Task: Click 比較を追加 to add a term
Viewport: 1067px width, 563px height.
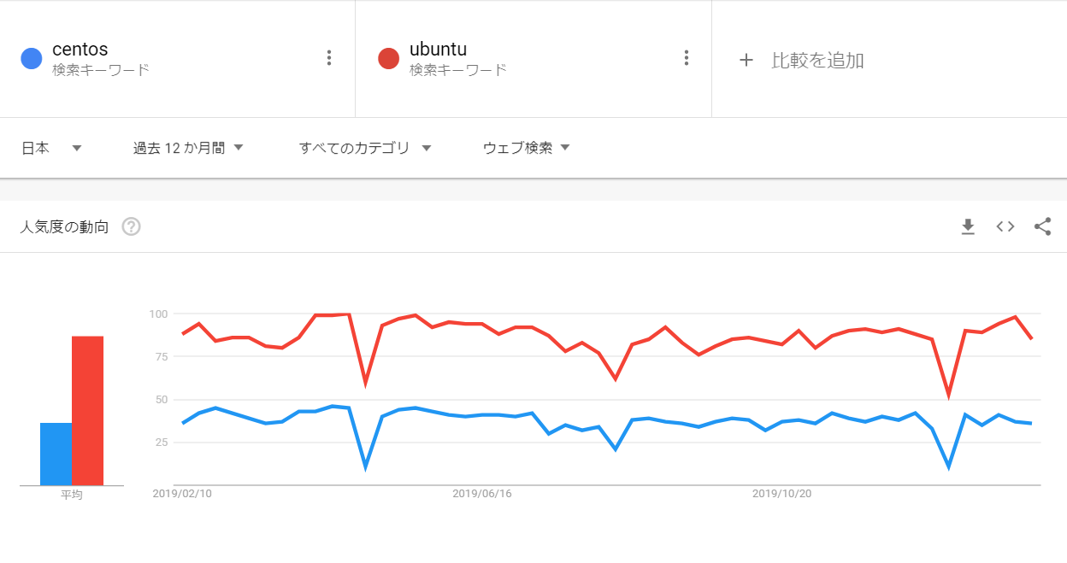Action: [817, 60]
